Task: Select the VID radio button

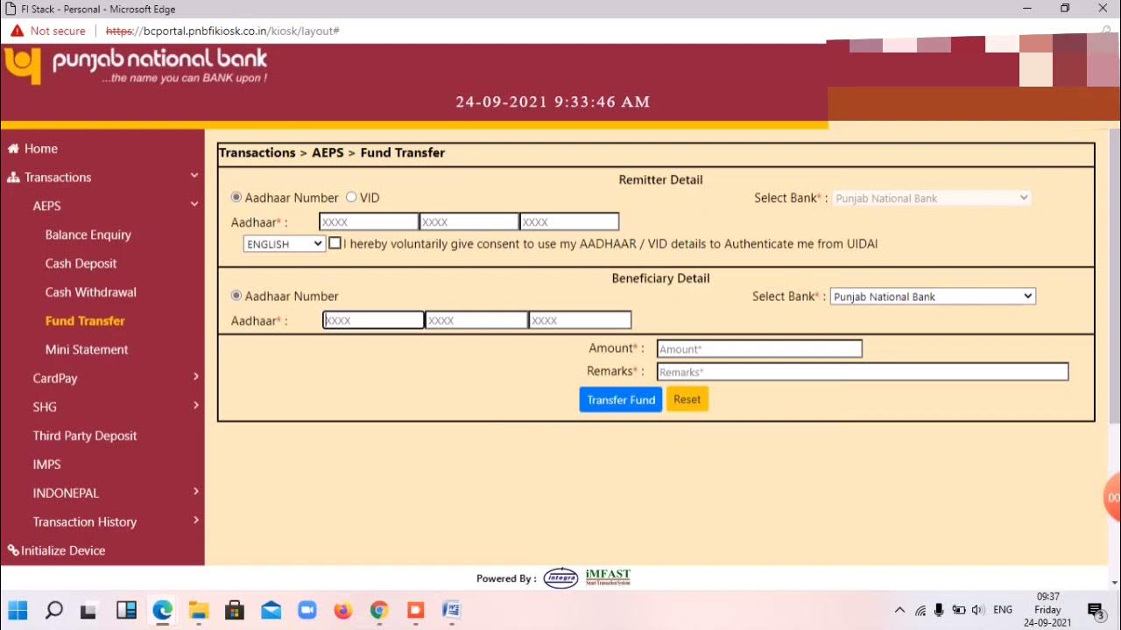Action: [351, 198]
